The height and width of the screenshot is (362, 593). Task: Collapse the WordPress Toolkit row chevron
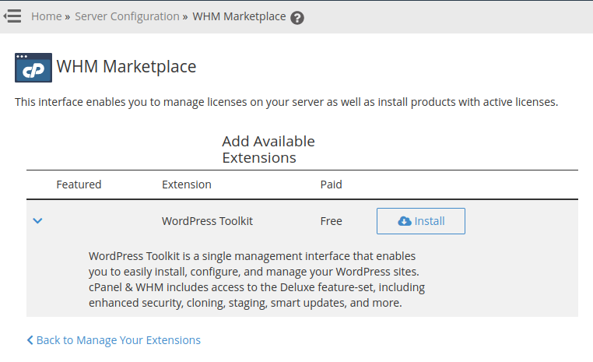tap(37, 220)
